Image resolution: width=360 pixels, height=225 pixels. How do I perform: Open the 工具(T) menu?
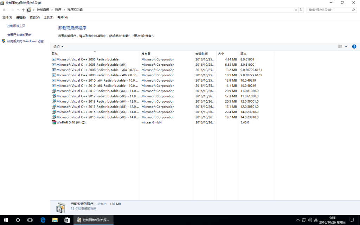pos(49,18)
